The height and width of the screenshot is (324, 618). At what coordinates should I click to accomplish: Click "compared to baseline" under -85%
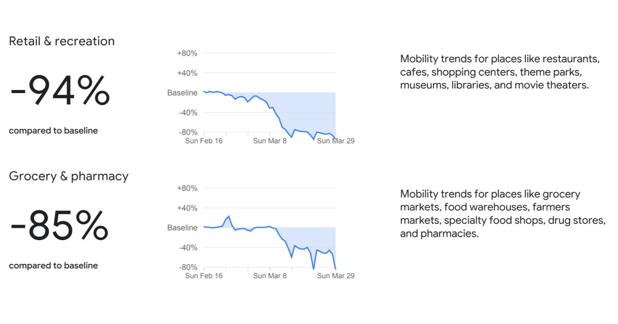(x=53, y=266)
